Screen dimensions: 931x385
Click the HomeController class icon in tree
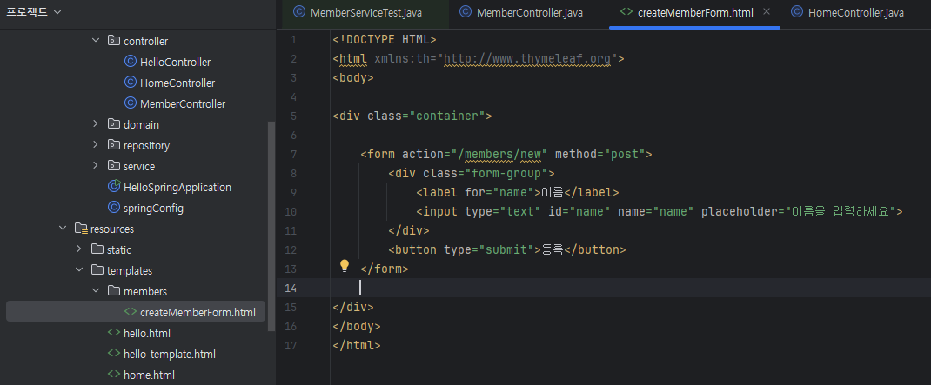pyautogui.click(x=131, y=83)
